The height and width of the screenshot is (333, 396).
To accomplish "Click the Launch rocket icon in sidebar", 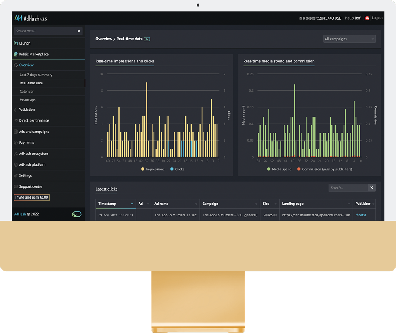I will click(16, 43).
